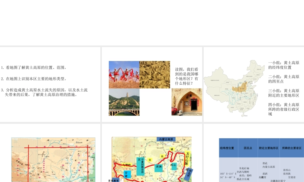
Task: Click the cave dwelling doorway photo
Action: coord(187,102)
